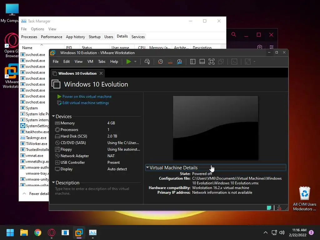Viewport: 320px width, 240px height.
Task: Switch to Users tab in Task Manager
Action: 108,37
